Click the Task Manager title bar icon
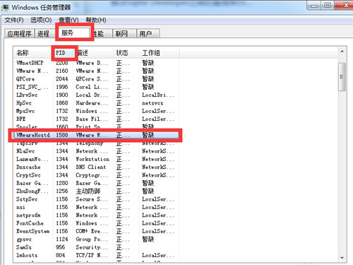Image resolution: width=353 pixels, height=265 pixels. tap(5, 8)
